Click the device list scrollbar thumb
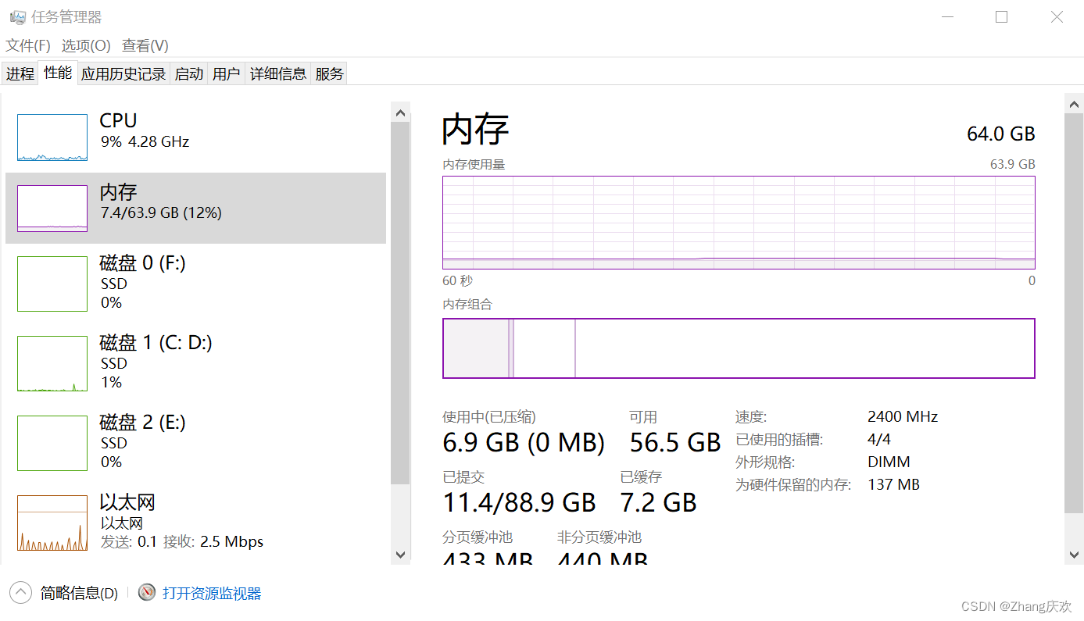The height and width of the screenshot is (621, 1084). coord(401,303)
